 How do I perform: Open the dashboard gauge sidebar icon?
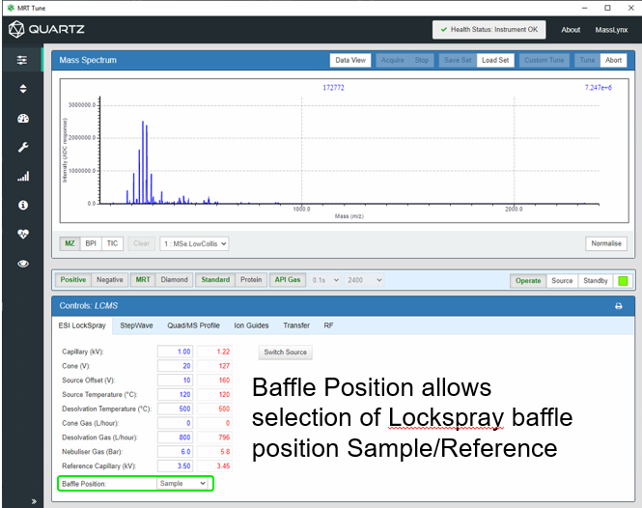[x=22, y=119]
